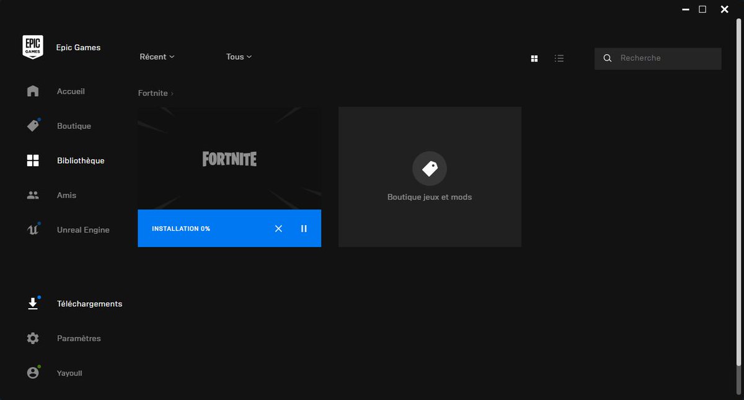Click the Bibliothèque grid icon in sidebar

33,161
